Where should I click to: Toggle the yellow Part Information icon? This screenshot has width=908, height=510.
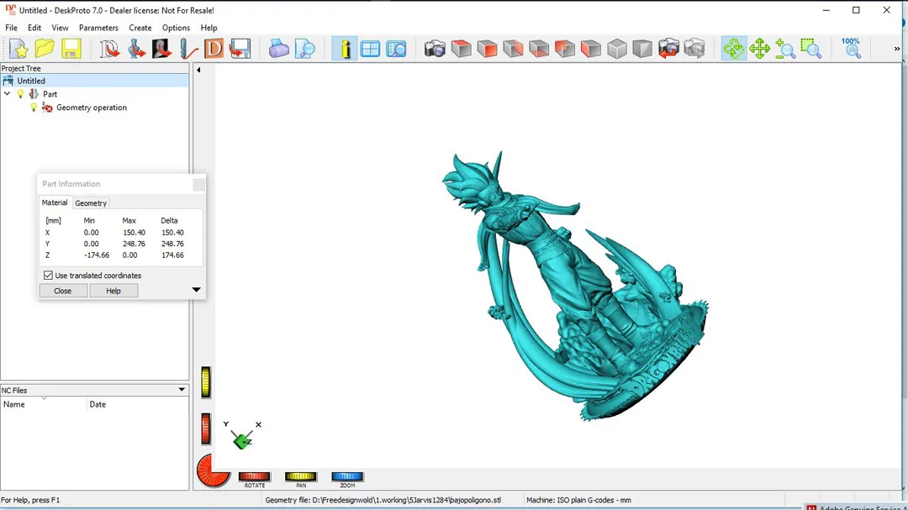point(344,49)
